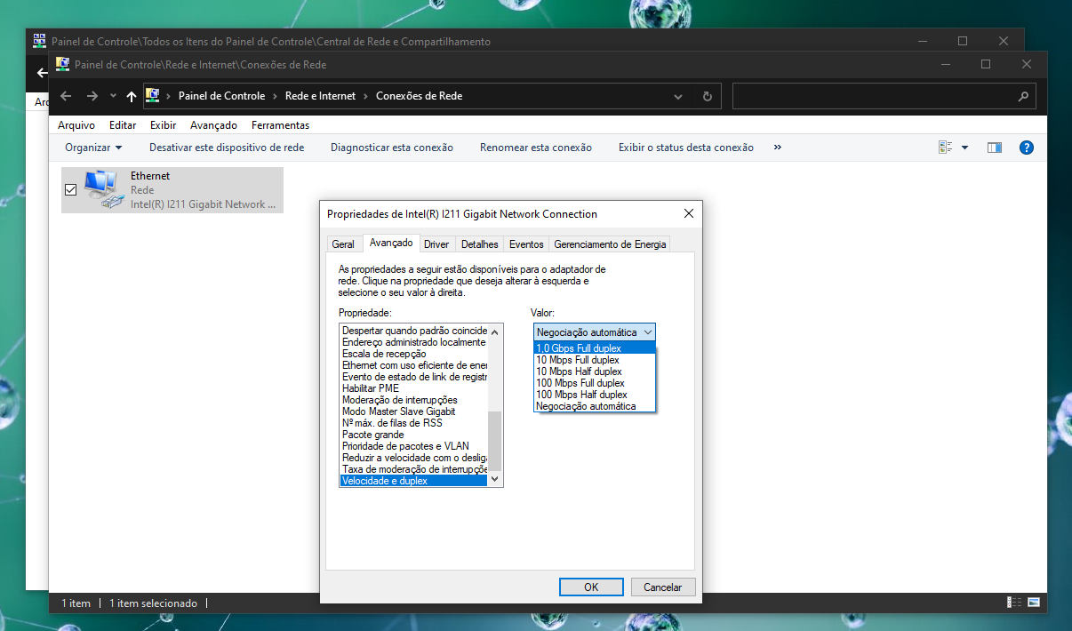Screen dimensions: 1072x631
Task: Switch to the Detalhes tab
Action: coord(480,244)
